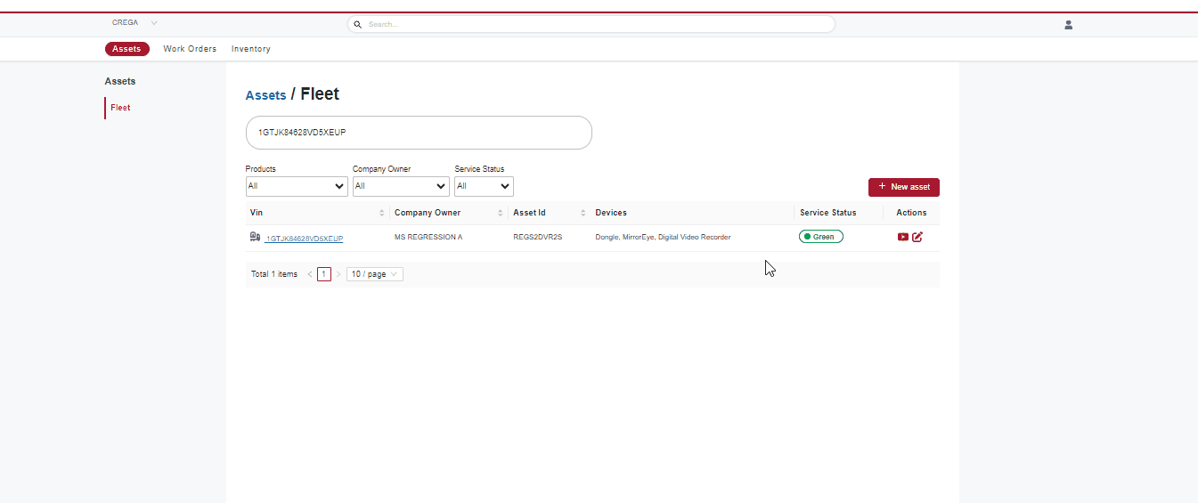Sort by Asset Id column arrows
The image size is (1198, 503).
(x=583, y=213)
